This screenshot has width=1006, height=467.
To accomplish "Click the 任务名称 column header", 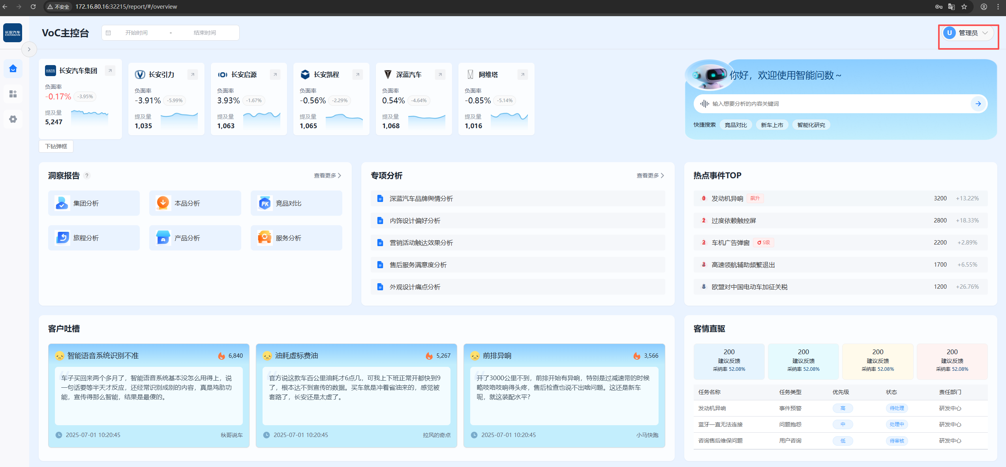I will click(709, 392).
